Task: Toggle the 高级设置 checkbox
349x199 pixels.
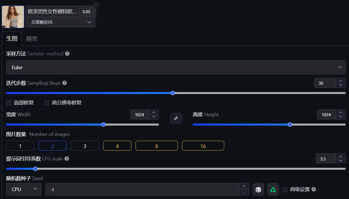Action: pyautogui.click(x=285, y=189)
